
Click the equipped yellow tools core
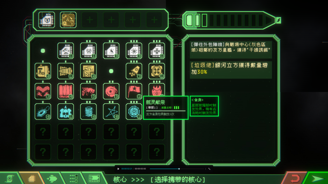click(68, 20)
